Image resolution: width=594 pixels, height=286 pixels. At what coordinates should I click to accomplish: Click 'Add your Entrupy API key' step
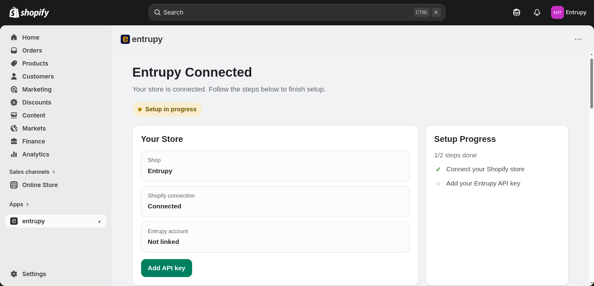(483, 183)
